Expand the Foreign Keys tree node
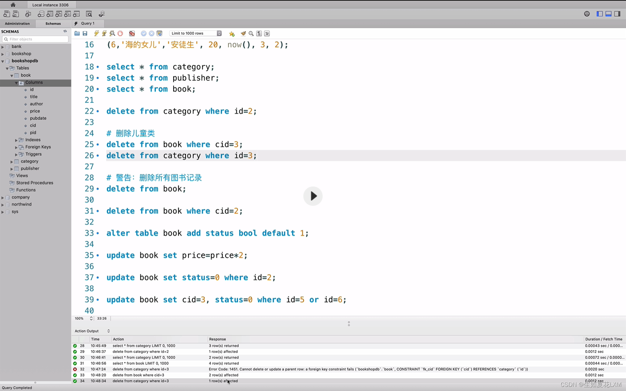The width and height of the screenshot is (626, 391). (16, 147)
